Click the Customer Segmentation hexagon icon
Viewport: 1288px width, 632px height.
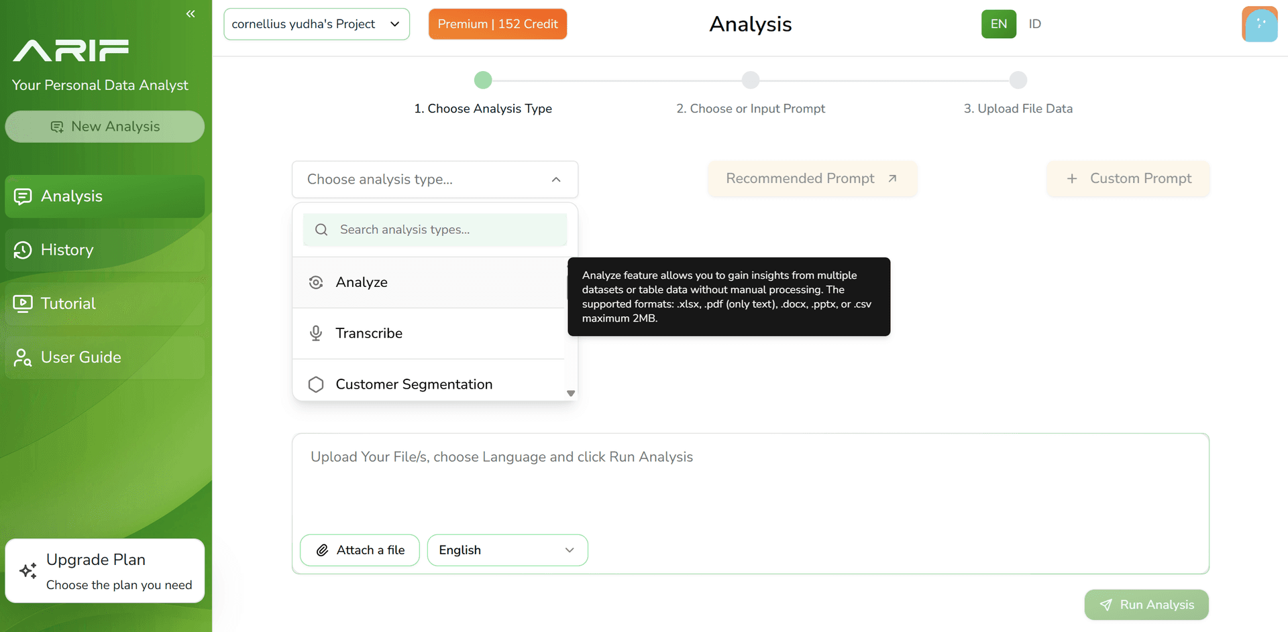click(x=316, y=385)
